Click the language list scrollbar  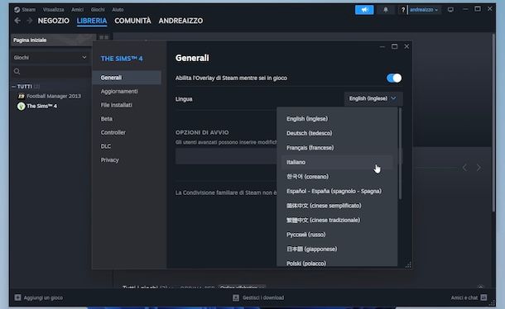point(400,154)
